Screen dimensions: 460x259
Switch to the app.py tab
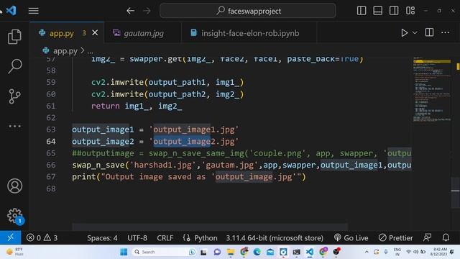[61, 33]
